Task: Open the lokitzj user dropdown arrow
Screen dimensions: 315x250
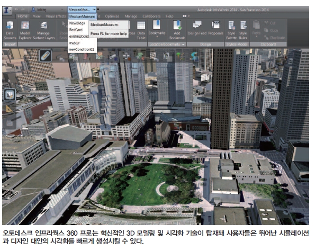Action: coord(62,10)
